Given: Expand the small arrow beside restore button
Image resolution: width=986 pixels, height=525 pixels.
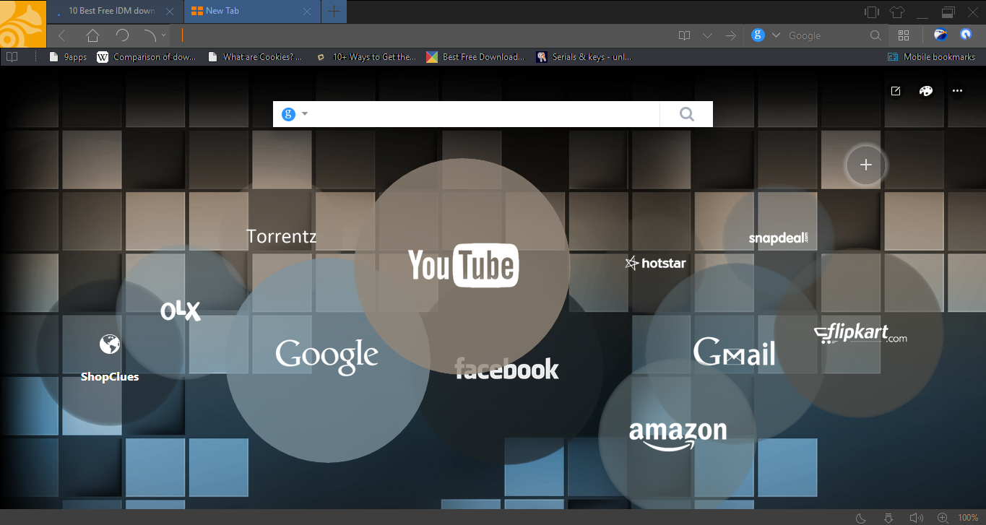Looking at the screenshot, I should 164,35.
